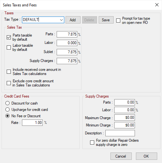
Task: Edit the Supply Charges tax rate field
Action: coord(67,61)
